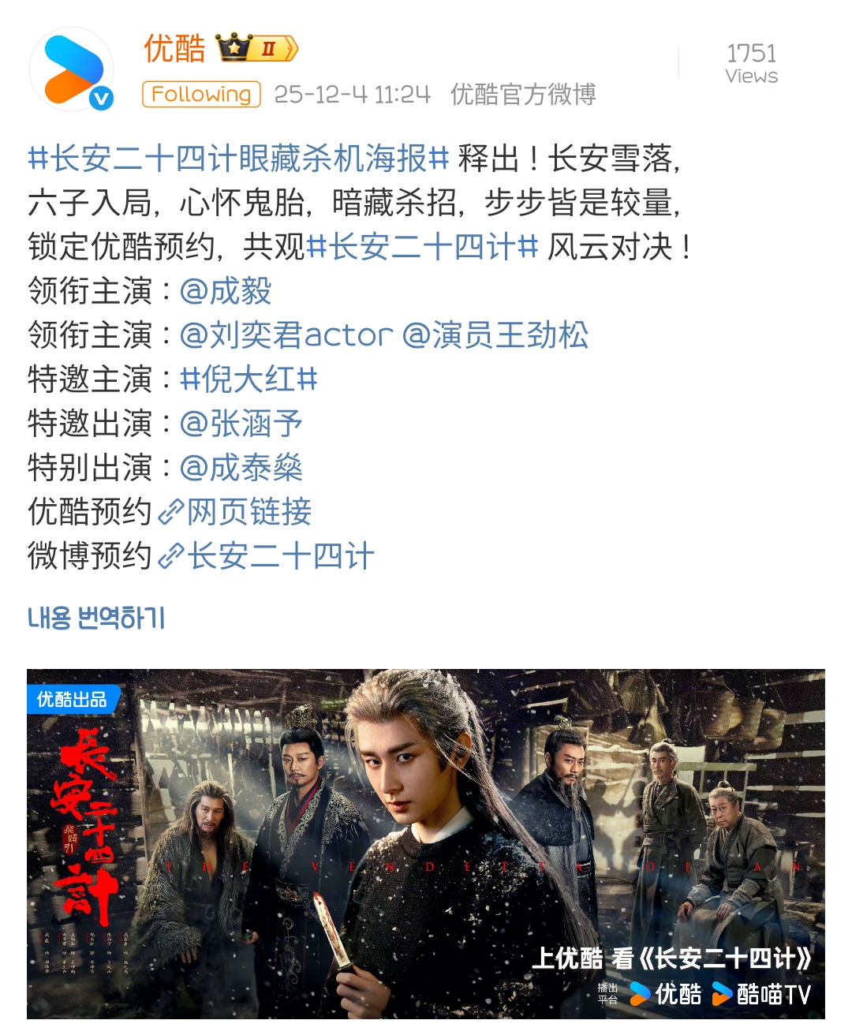This screenshot has height=1035, width=852.
Task: Click the link icon beside 网页链接
Action: pyautogui.click(x=171, y=512)
